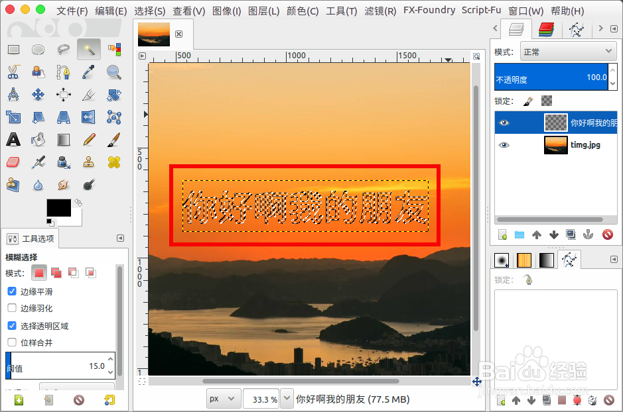Screen dimensions: 623x412
Task: Select the Paintbrush tool
Action: (x=114, y=140)
